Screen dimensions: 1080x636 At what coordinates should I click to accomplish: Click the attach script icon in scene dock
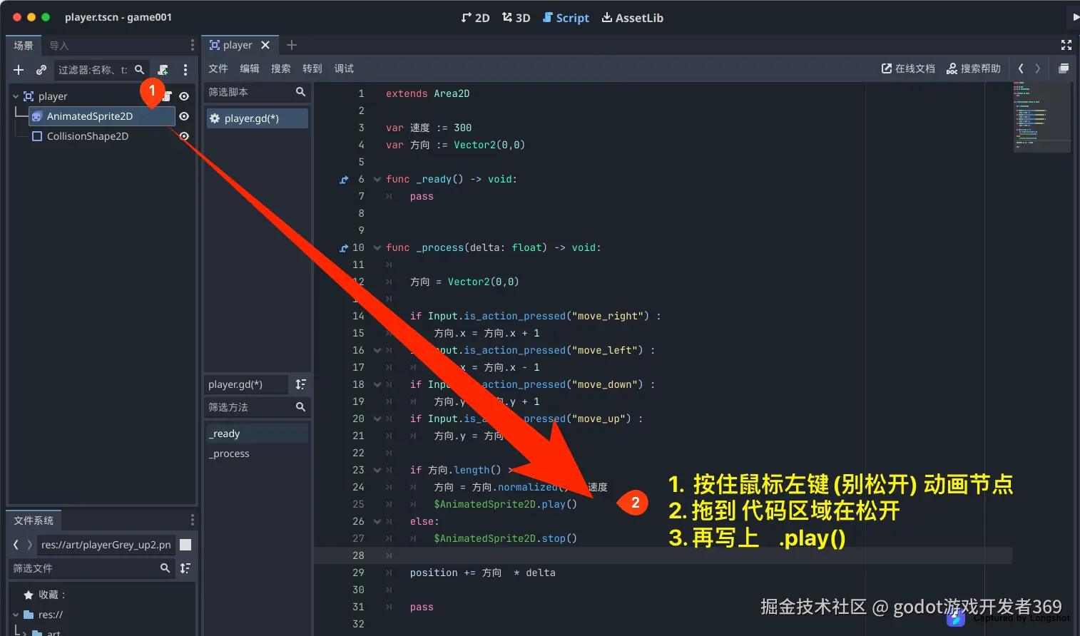point(163,70)
